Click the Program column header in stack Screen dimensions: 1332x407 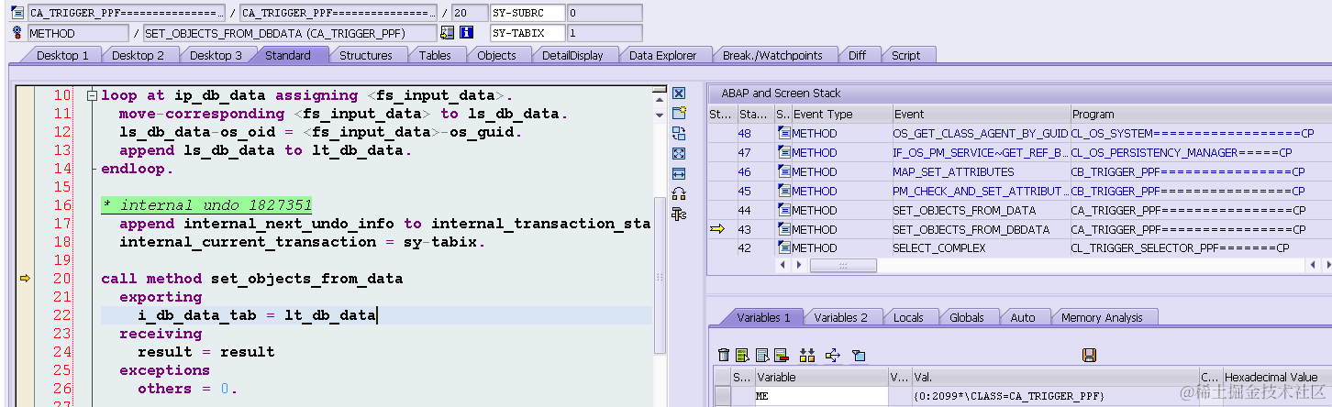1201,115
